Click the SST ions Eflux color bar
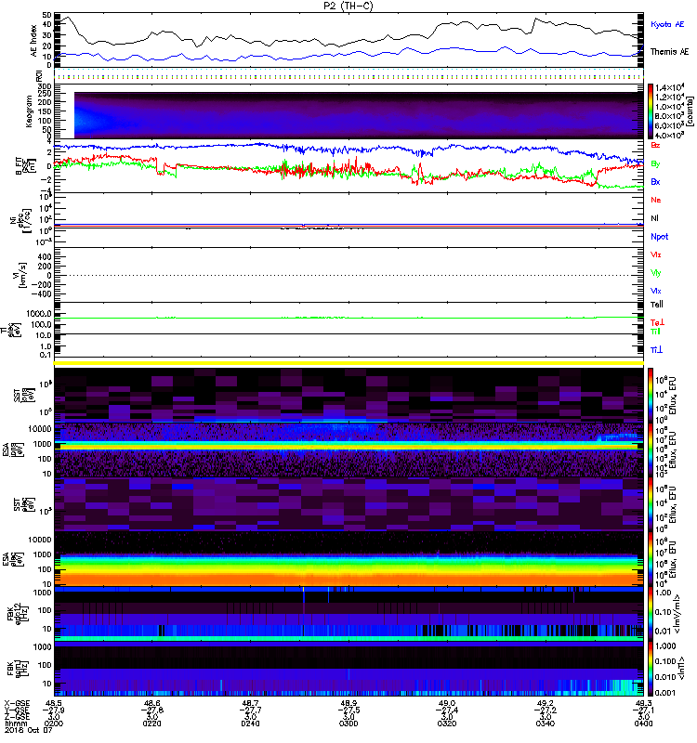The height and width of the screenshot is (743, 697). click(651, 395)
